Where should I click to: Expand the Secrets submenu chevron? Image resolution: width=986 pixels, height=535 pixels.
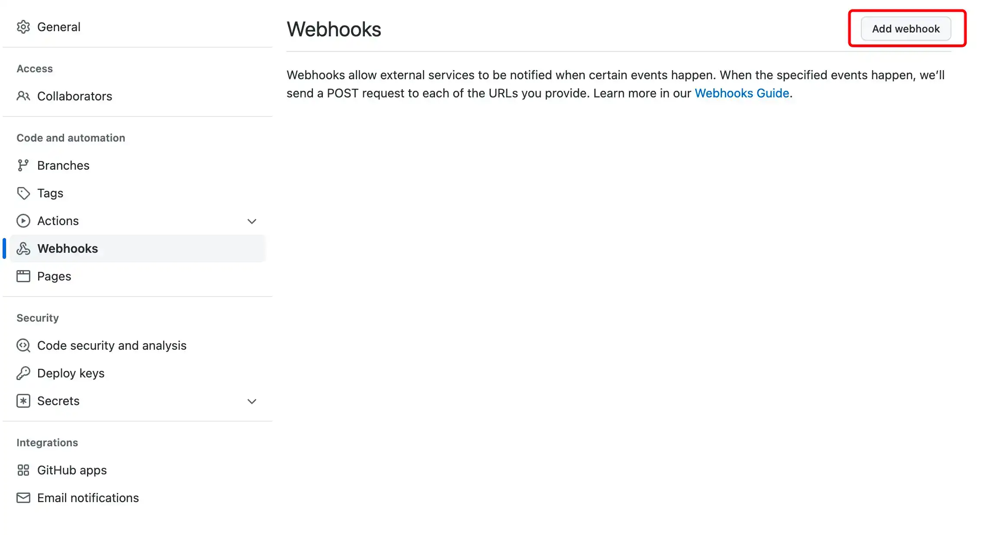(x=252, y=401)
